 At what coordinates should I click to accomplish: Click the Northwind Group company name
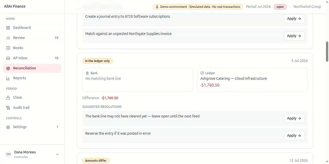click(x=307, y=7)
